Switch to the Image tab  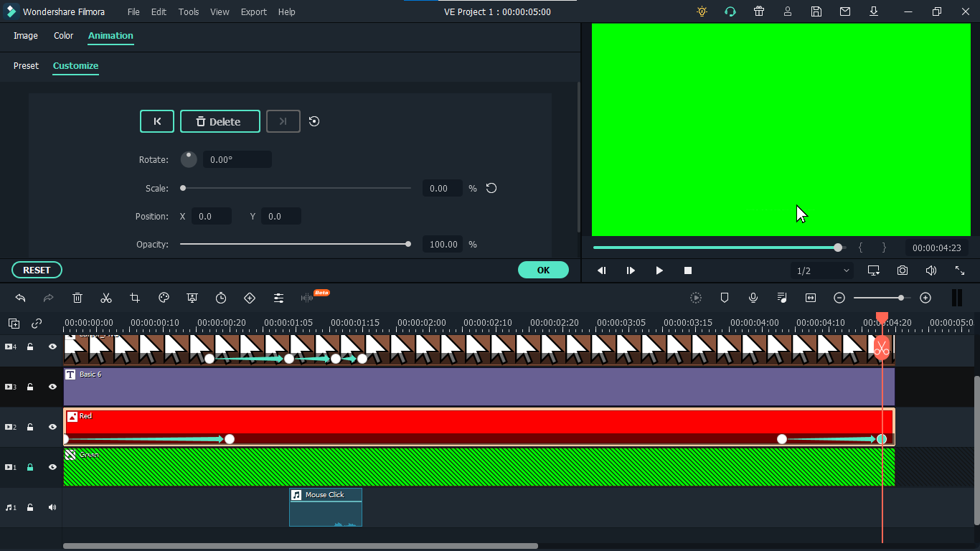coord(26,35)
